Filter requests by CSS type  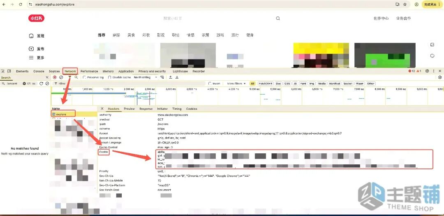(x=287, y=84)
